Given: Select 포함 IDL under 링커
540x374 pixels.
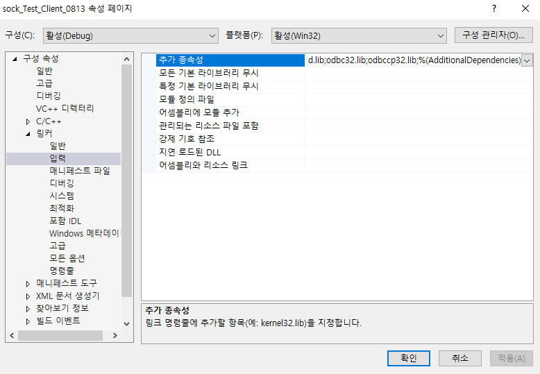Looking at the screenshot, I should point(65,221).
